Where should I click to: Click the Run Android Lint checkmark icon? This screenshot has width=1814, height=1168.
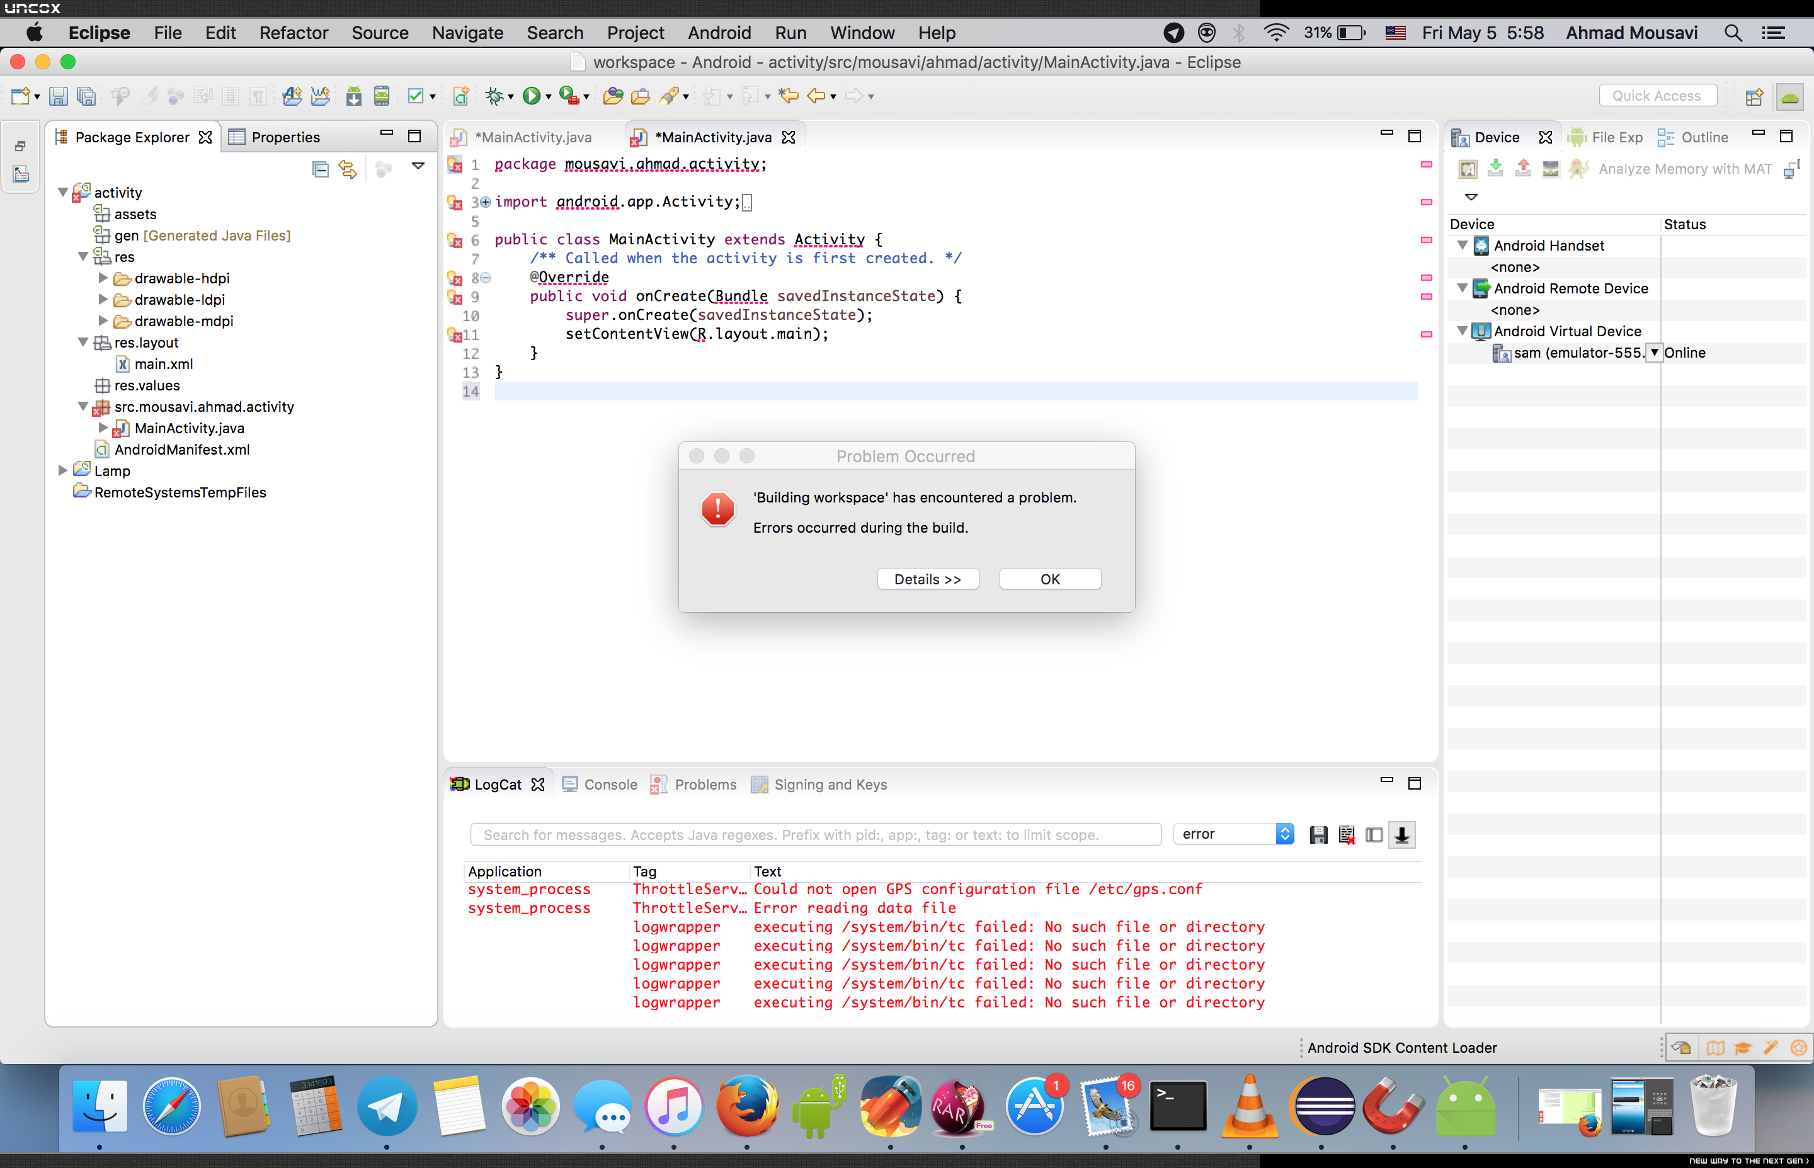click(415, 96)
